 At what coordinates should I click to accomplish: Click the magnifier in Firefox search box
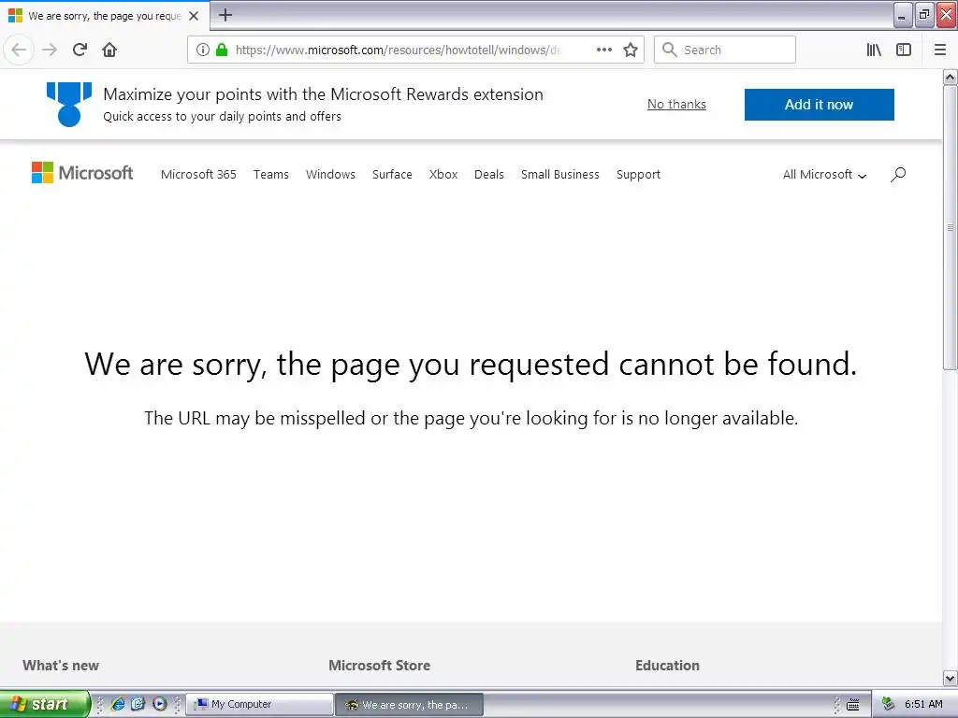click(670, 50)
